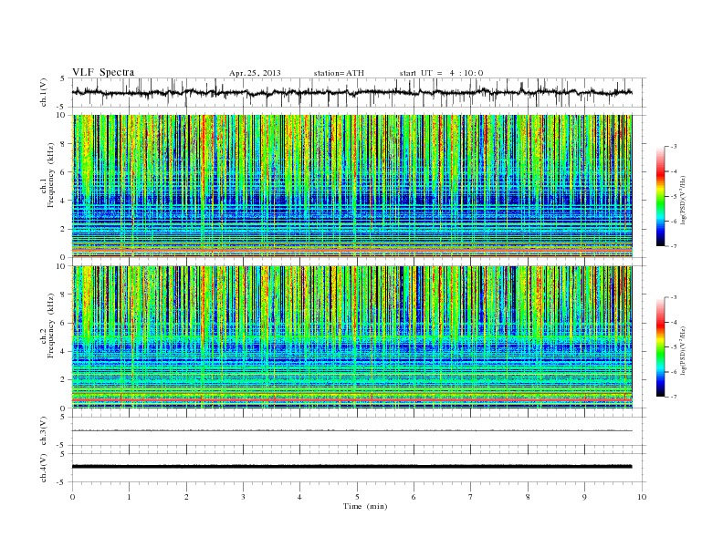
Task: Click time axis tick label "0"
Action: 72,497
